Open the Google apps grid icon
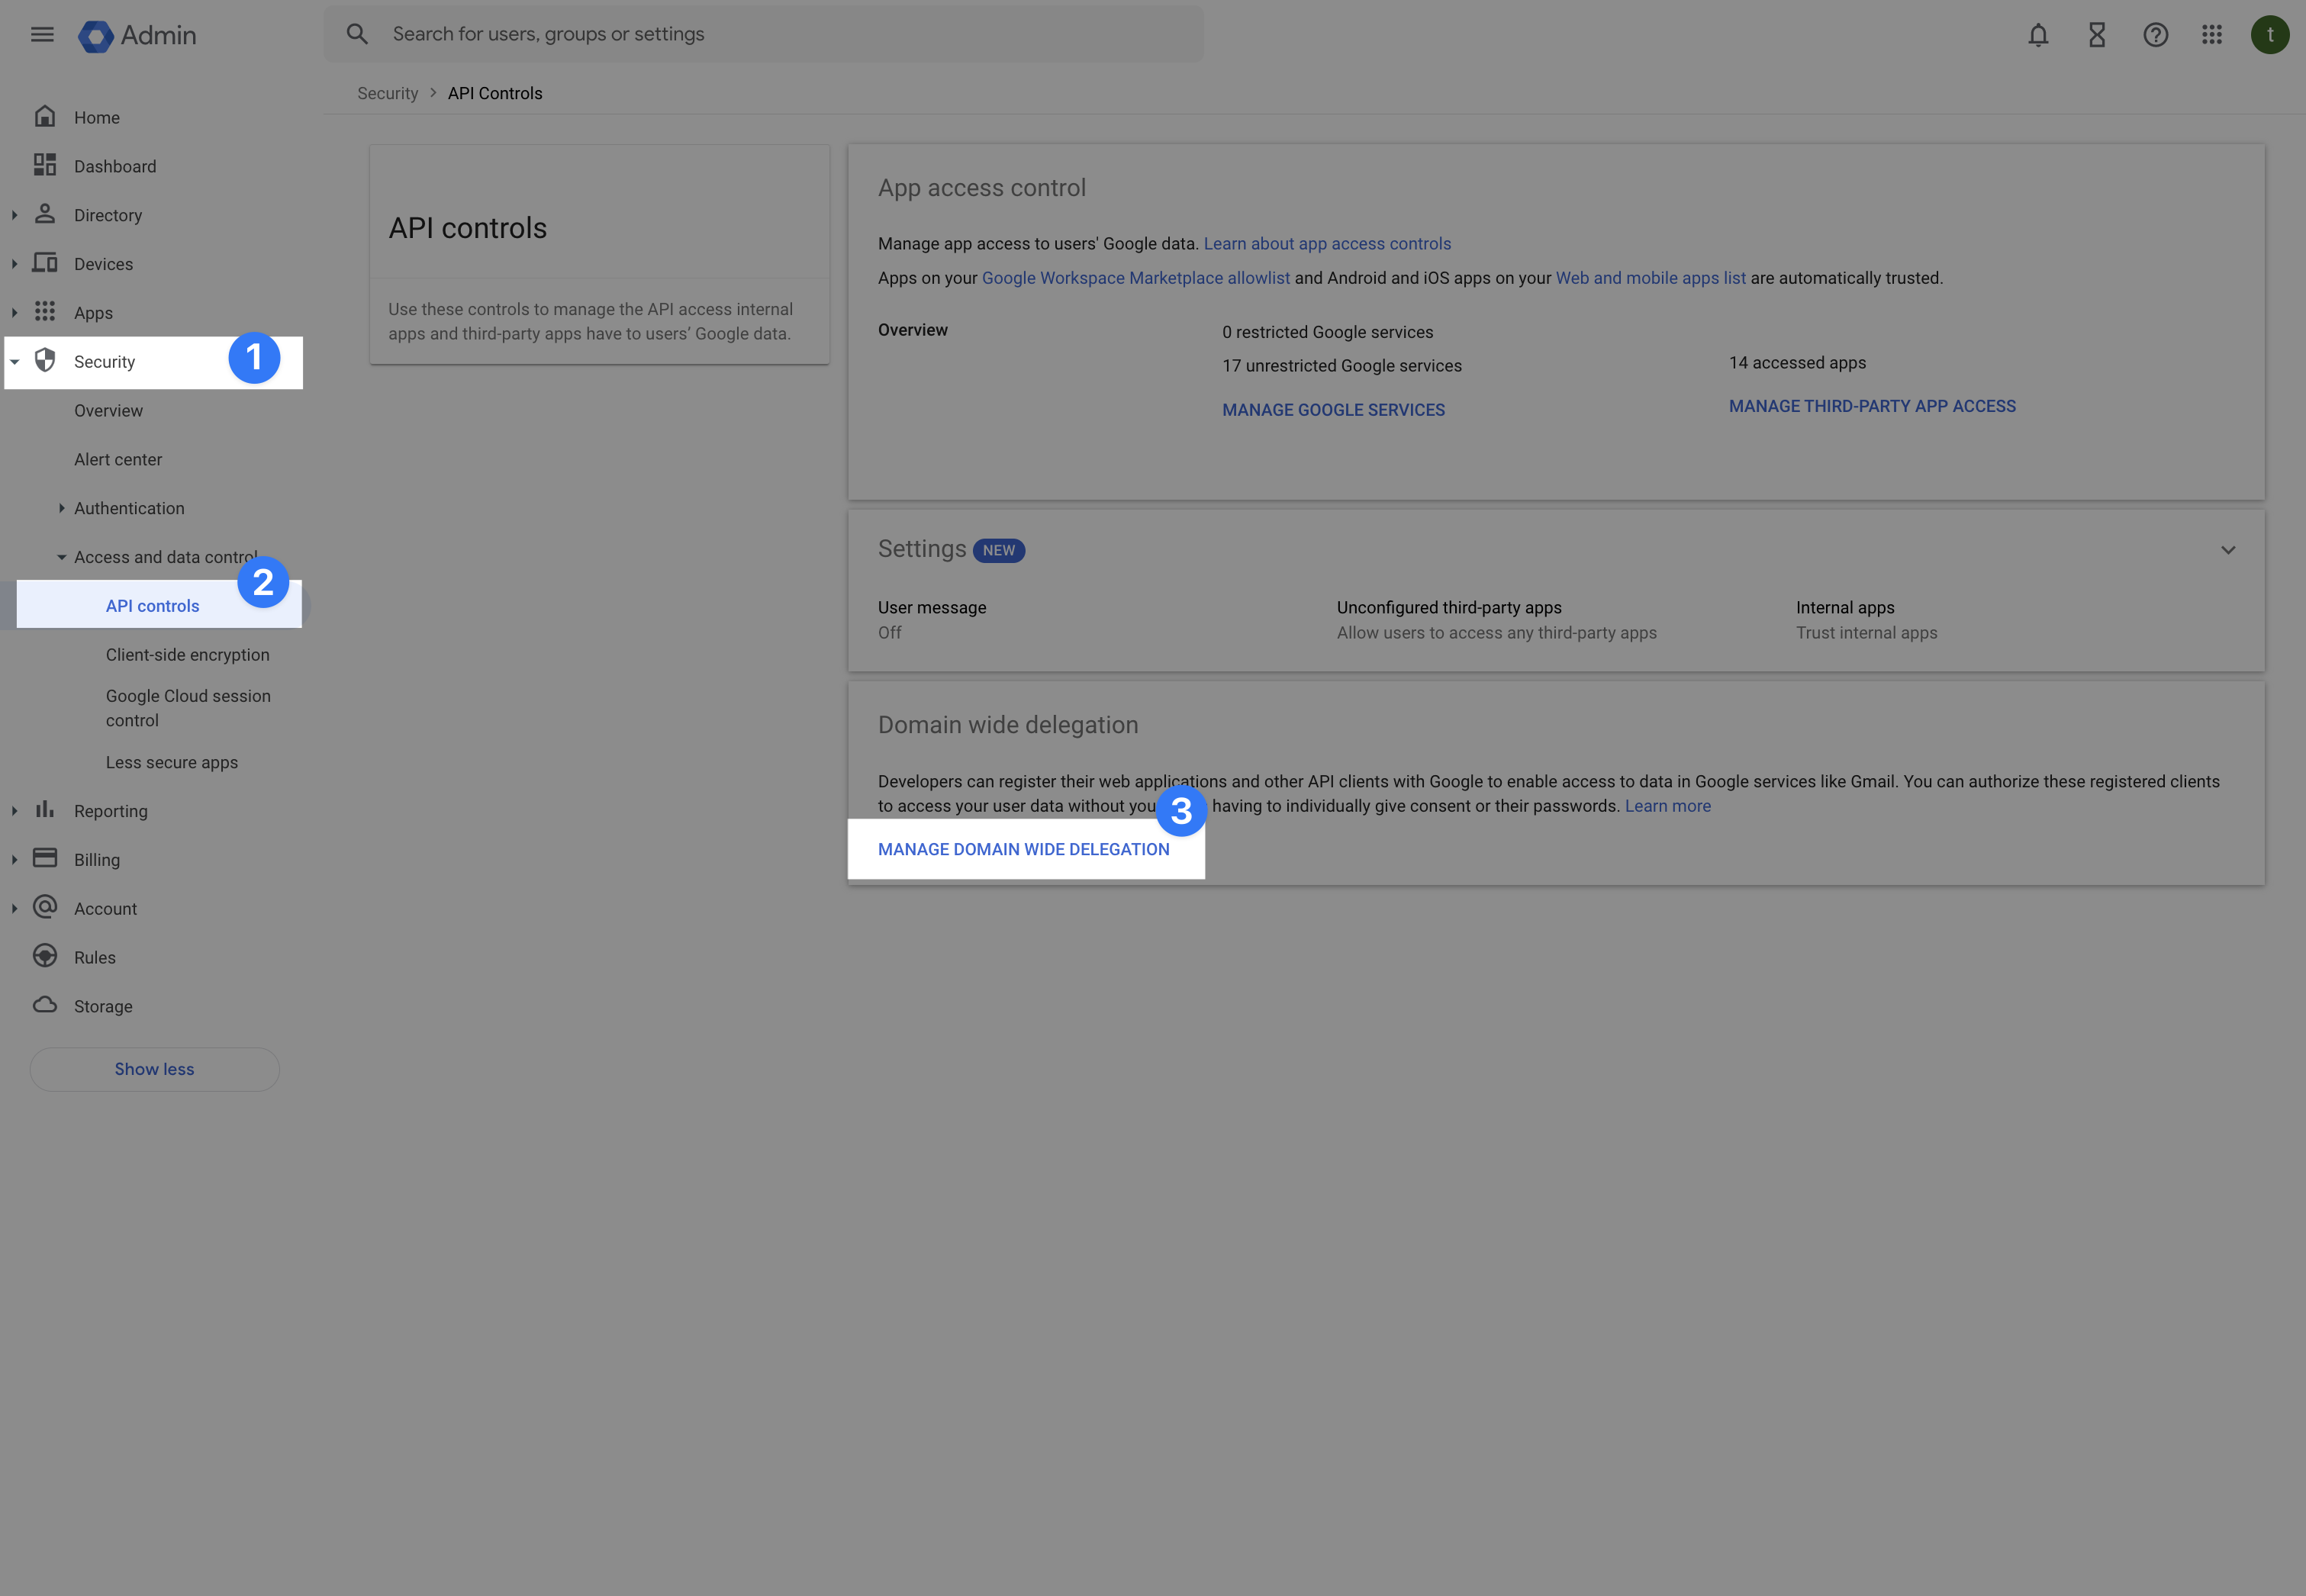 2211,35
